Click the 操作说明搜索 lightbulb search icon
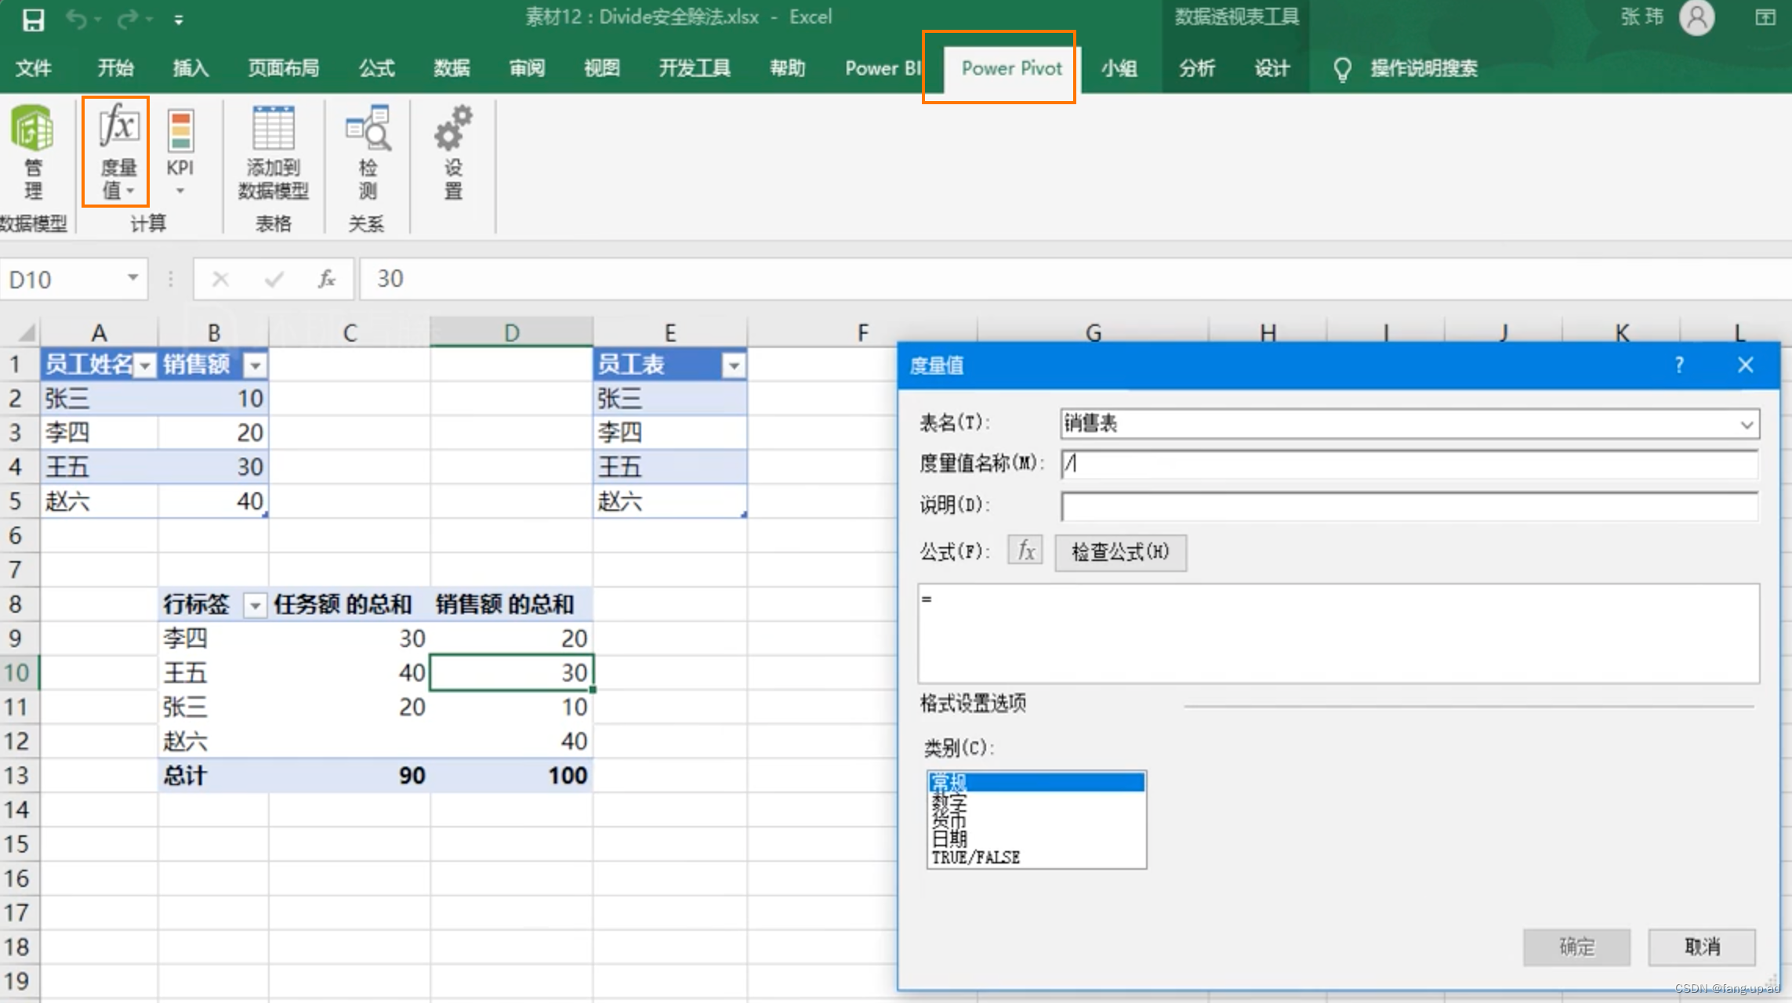 coord(1342,69)
